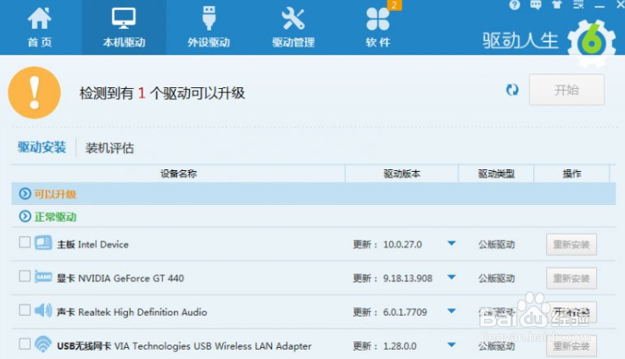The width and height of the screenshot is (625, 359).
Task: Click the 操作 column header
Action: point(572,174)
